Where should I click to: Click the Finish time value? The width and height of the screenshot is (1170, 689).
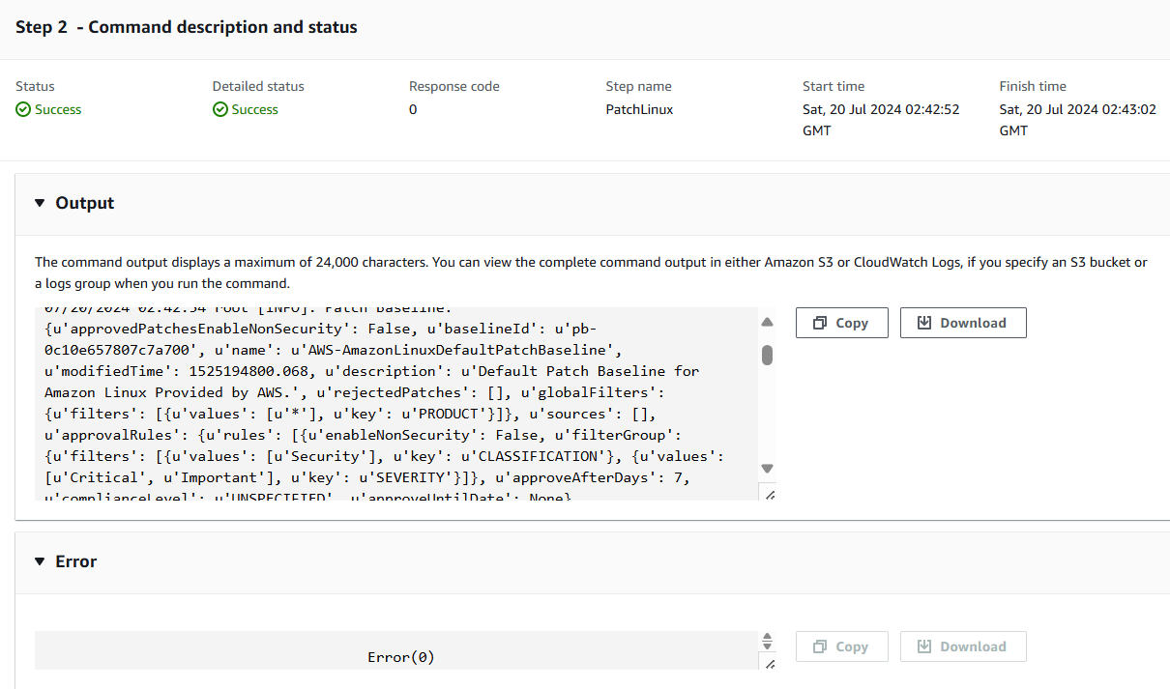(x=1077, y=120)
